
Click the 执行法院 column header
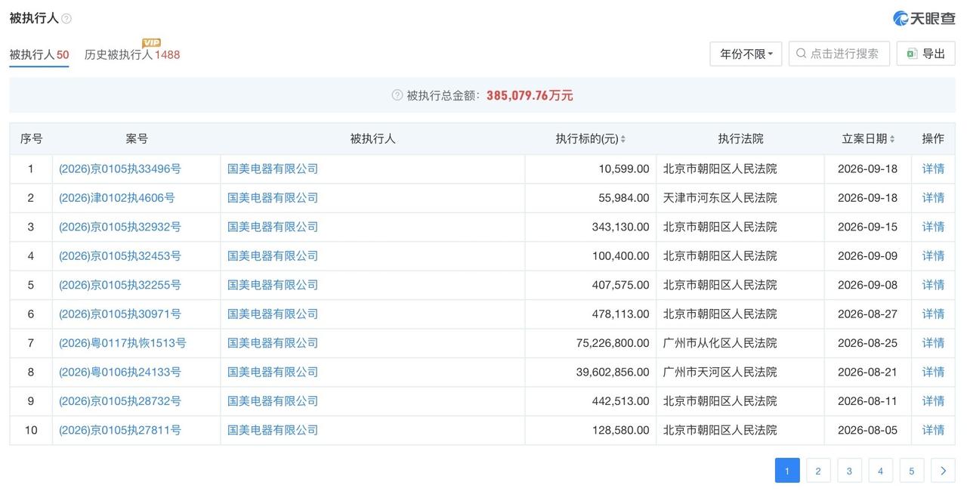(740, 139)
